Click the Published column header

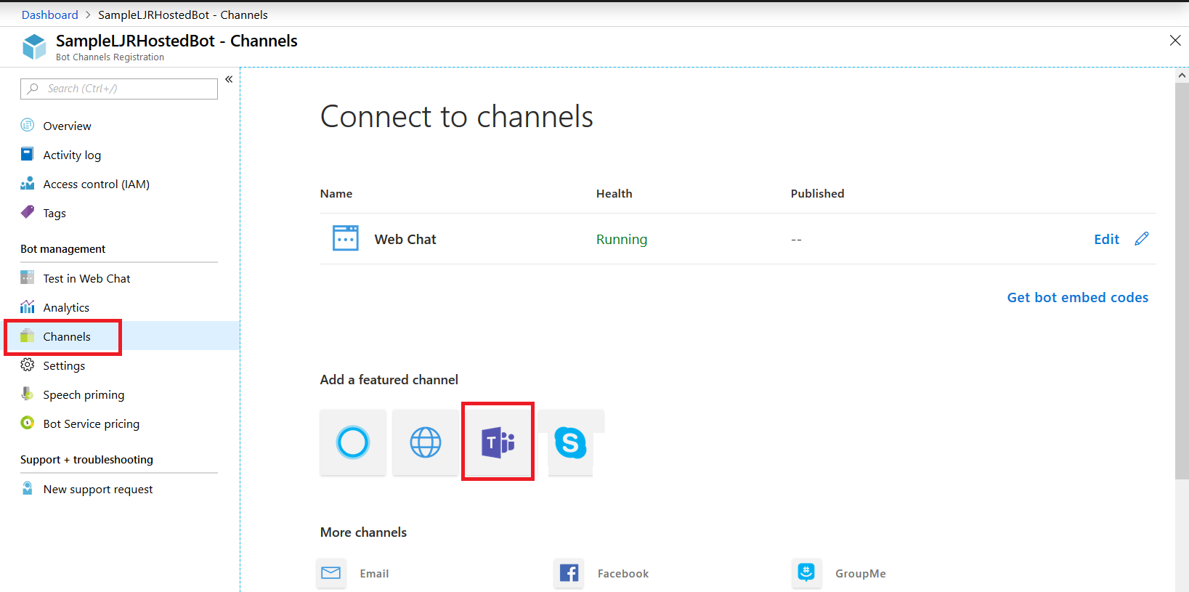click(817, 193)
